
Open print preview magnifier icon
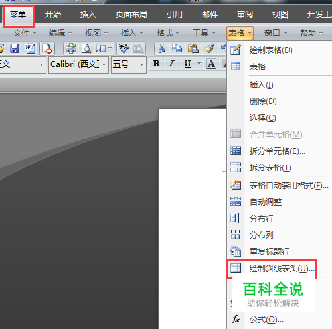tap(86, 48)
